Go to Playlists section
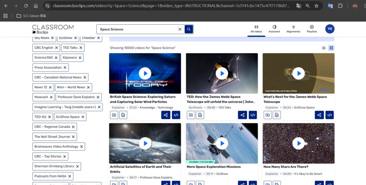This screenshot has height=185, width=366. (312, 29)
